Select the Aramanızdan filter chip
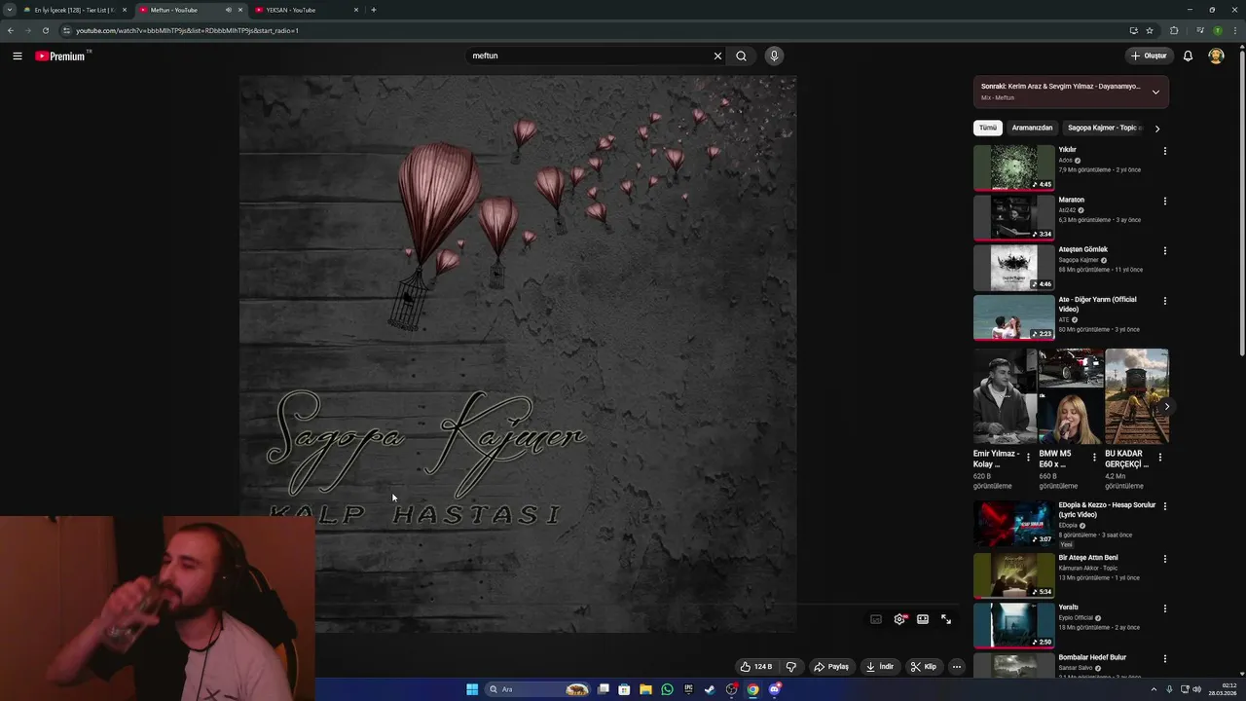The image size is (1246, 701). (1032, 128)
